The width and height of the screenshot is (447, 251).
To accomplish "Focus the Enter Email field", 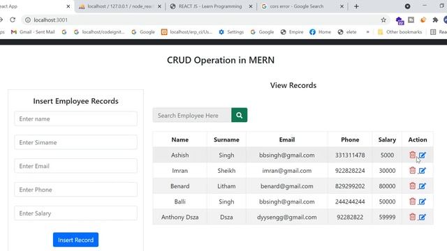I will coord(75,166).
